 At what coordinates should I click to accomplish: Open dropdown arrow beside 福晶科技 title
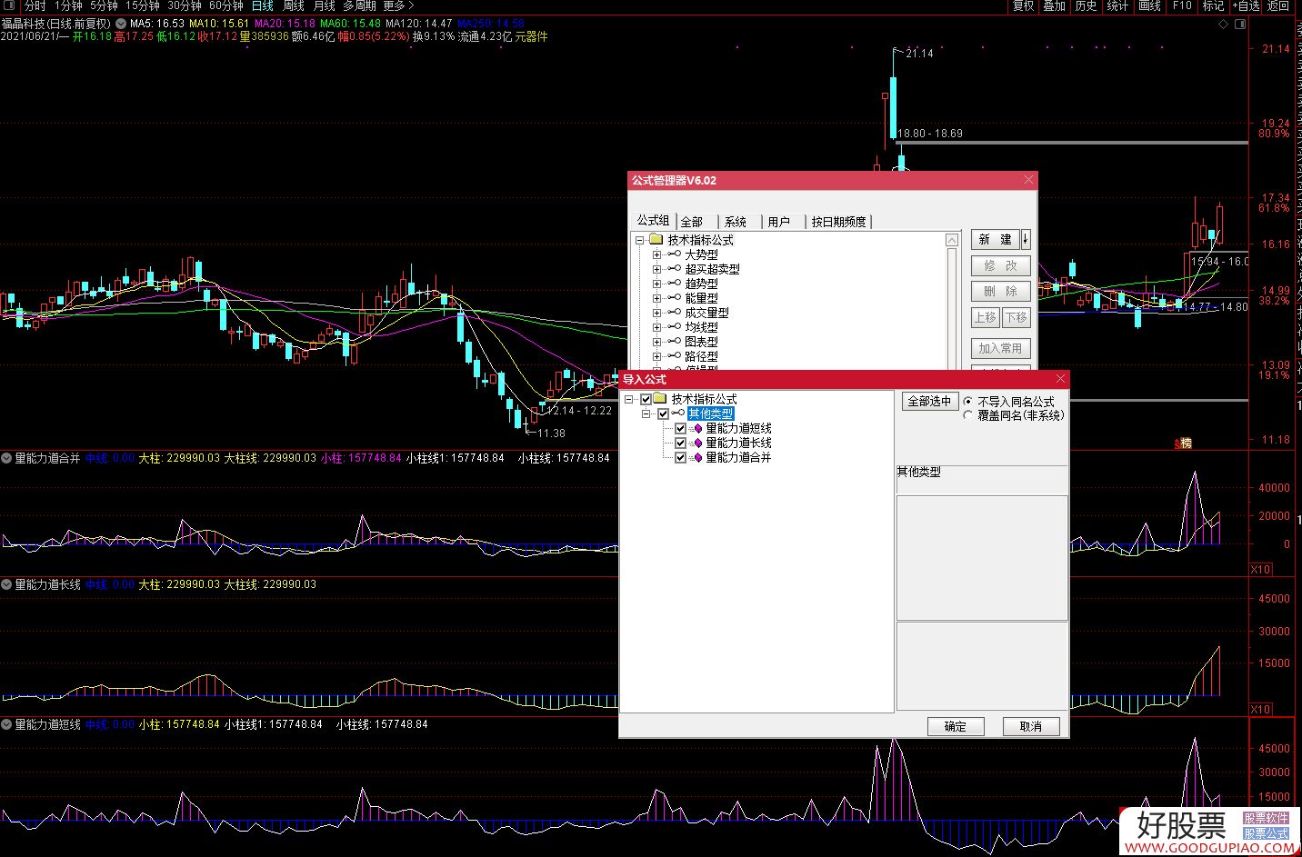pos(121,24)
